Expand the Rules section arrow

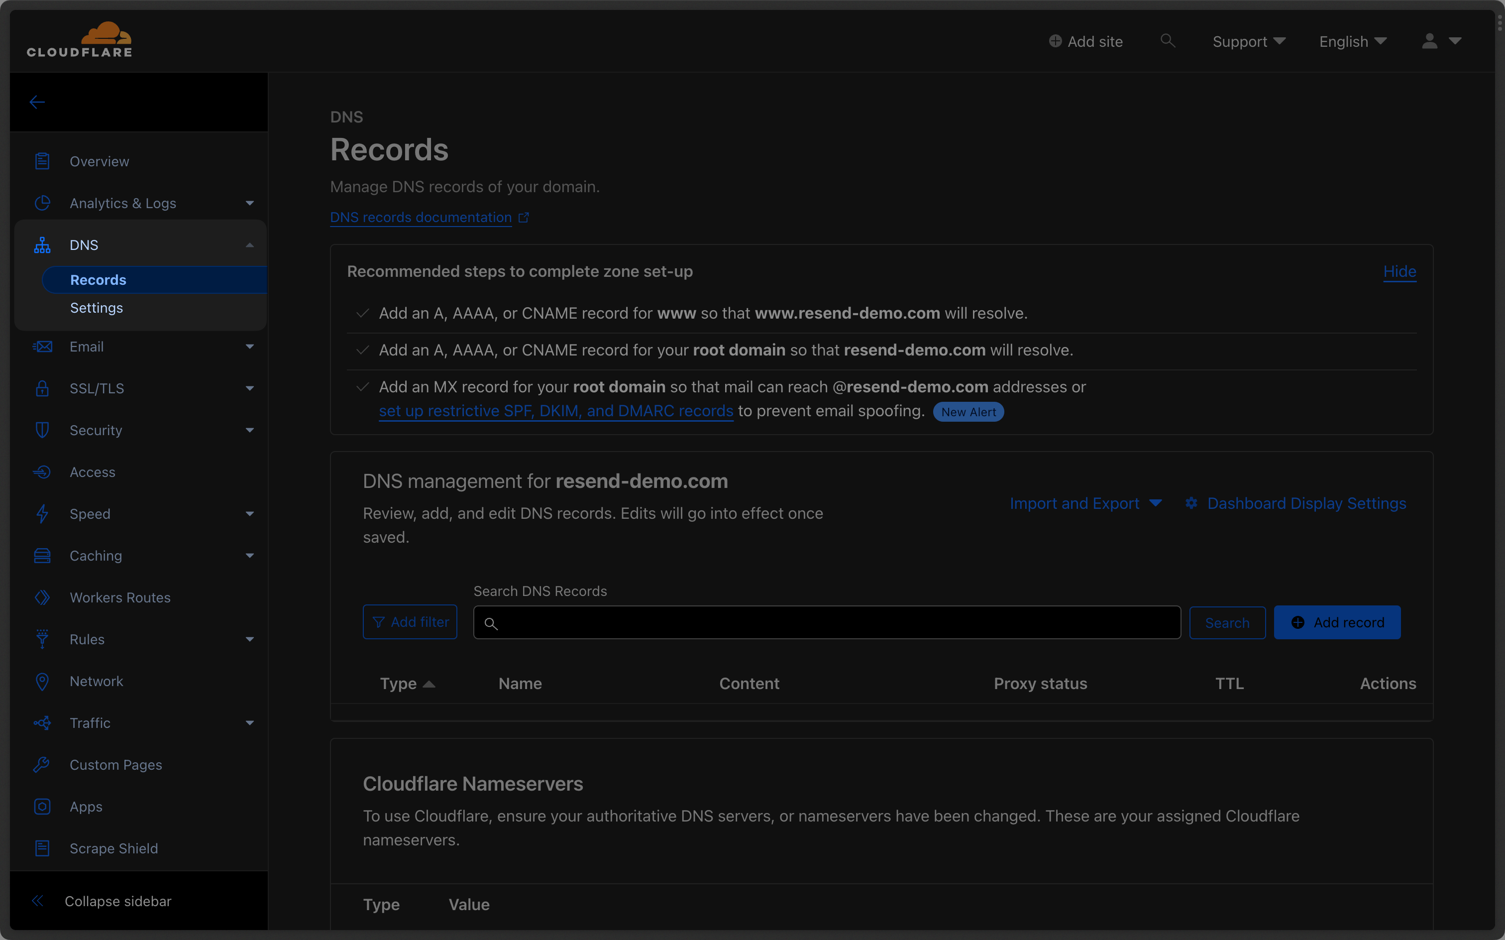click(250, 640)
